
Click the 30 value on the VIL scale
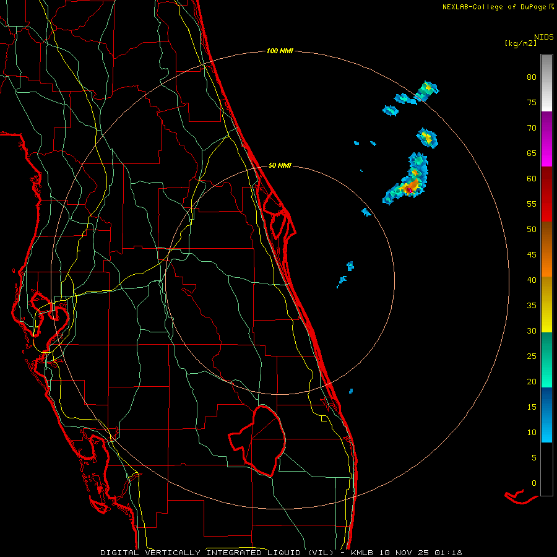tap(532, 330)
